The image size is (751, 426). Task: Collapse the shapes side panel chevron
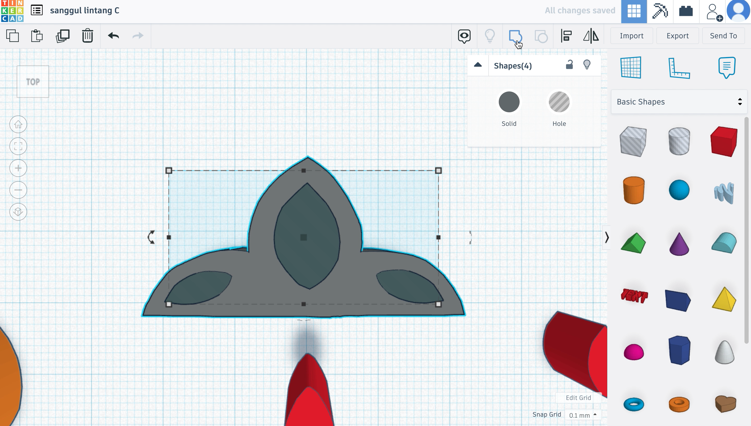point(606,237)
